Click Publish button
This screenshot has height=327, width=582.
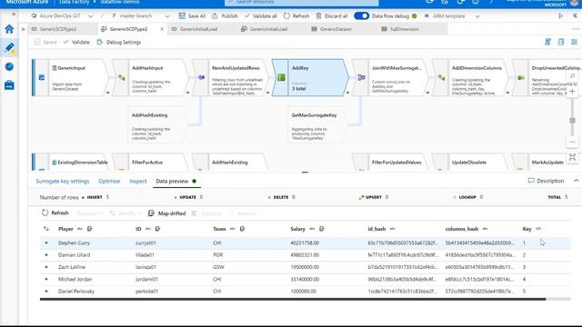(x=225, y=16)
